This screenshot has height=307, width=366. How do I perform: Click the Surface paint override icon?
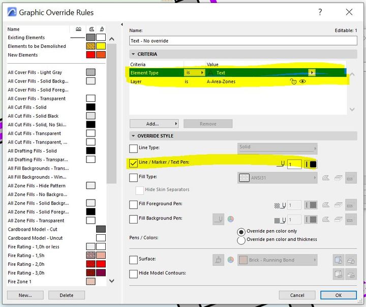(218, 260)
